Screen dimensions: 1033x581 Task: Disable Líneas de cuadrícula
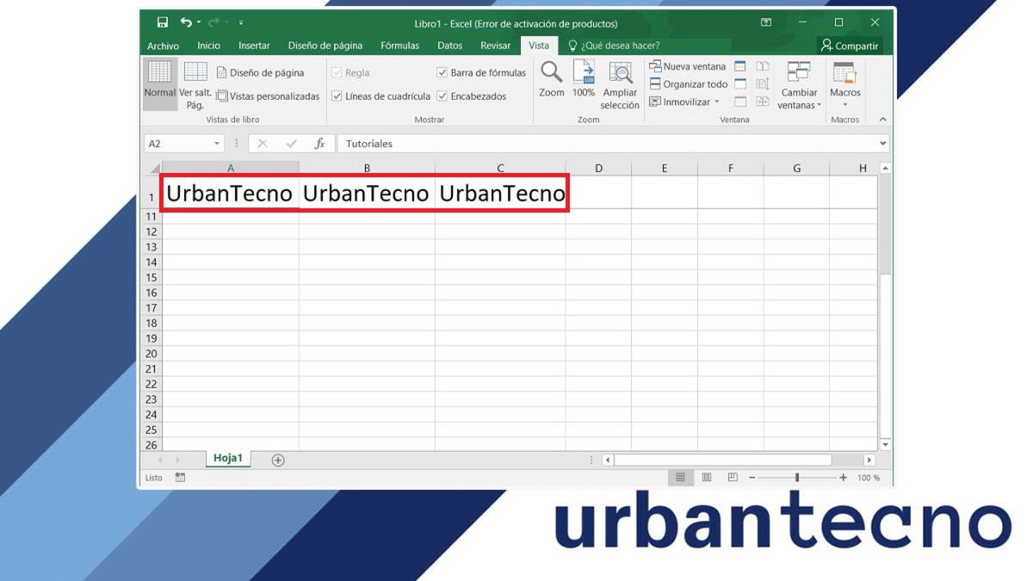pyautogui.click(x=337, y=96)
